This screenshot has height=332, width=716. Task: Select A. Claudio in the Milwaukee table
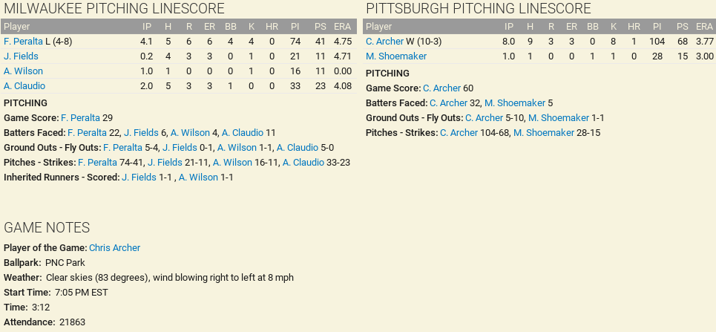click(x=24, y=86)
